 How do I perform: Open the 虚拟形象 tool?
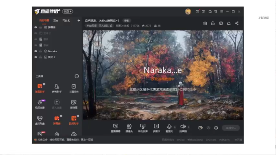[x=40, y=120]
